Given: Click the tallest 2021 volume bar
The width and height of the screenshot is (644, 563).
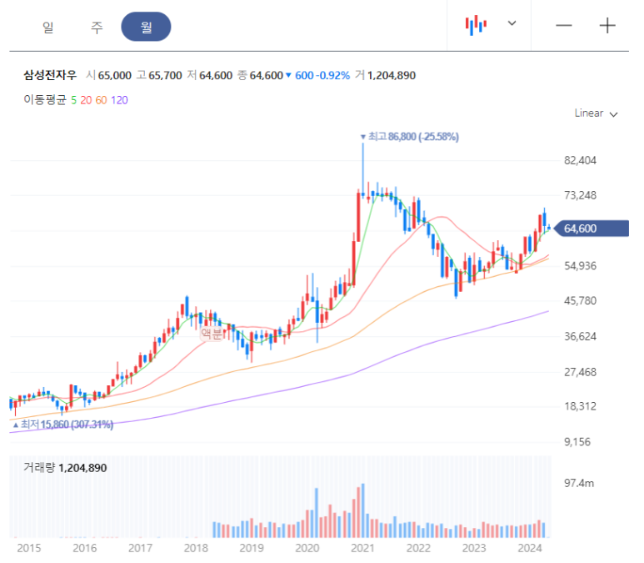Looking at the screenshot, I should [363, 510].
